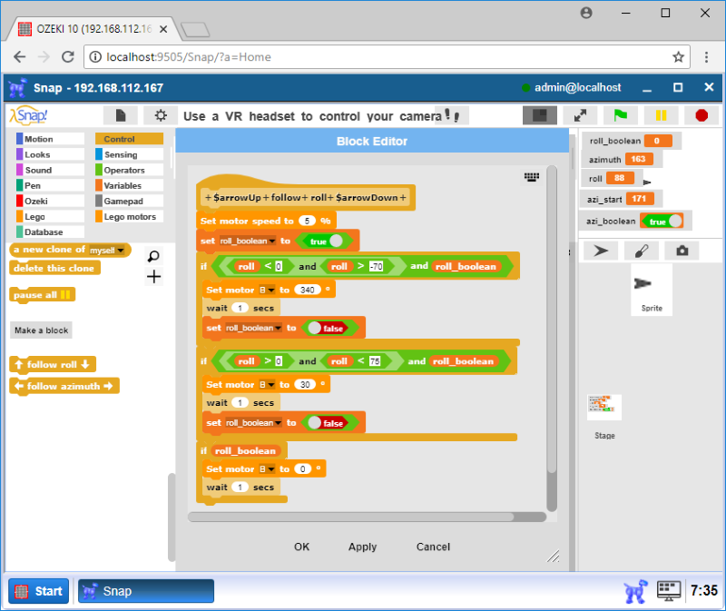Click the 'follow azimuth' custom block
This screenshot has width=726, height=611.
pyautogui.click(x=64, y=386)
